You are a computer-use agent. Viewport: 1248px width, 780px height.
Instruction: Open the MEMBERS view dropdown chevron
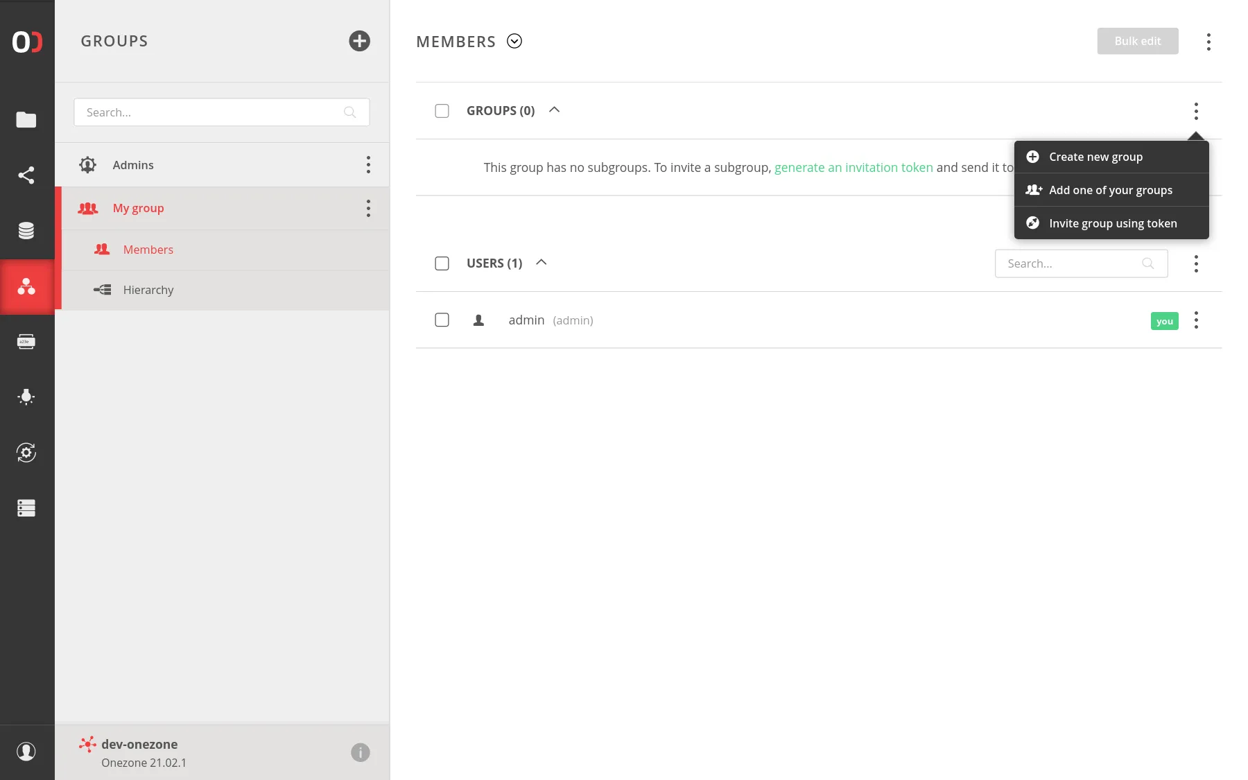pos(514,42)
